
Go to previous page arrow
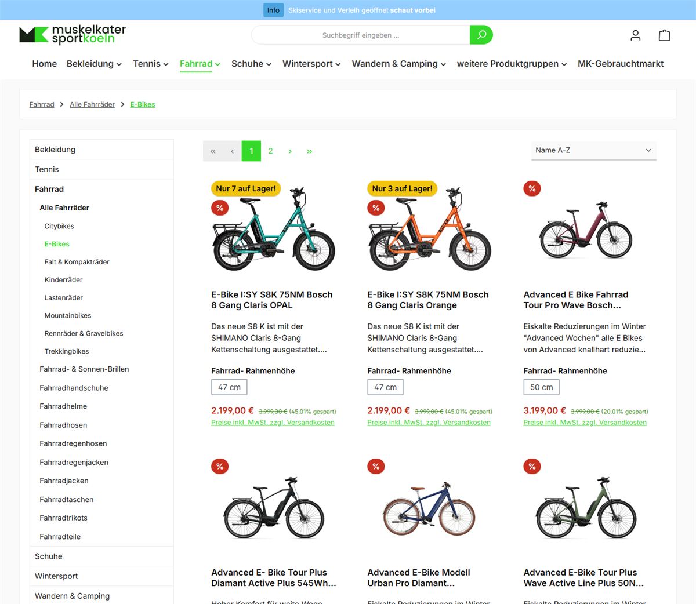232,151
